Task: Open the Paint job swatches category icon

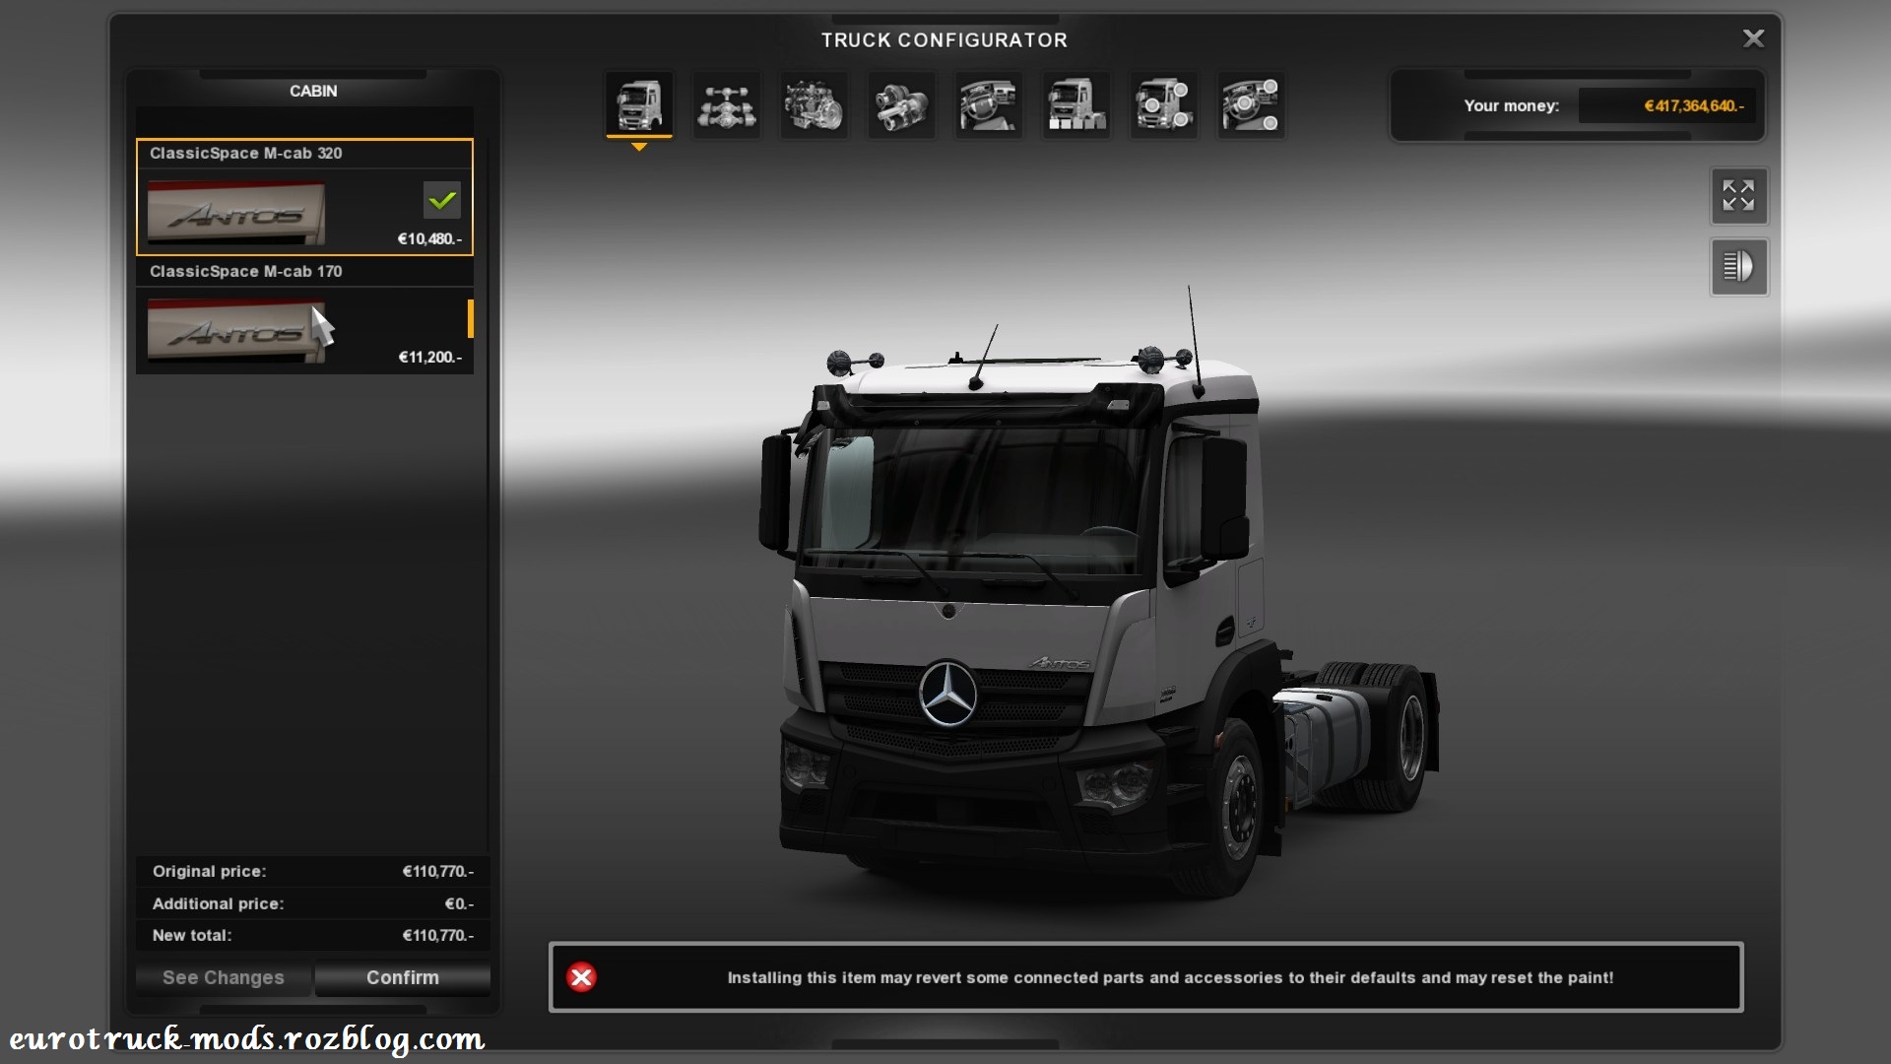Action: pos(1076,104)
